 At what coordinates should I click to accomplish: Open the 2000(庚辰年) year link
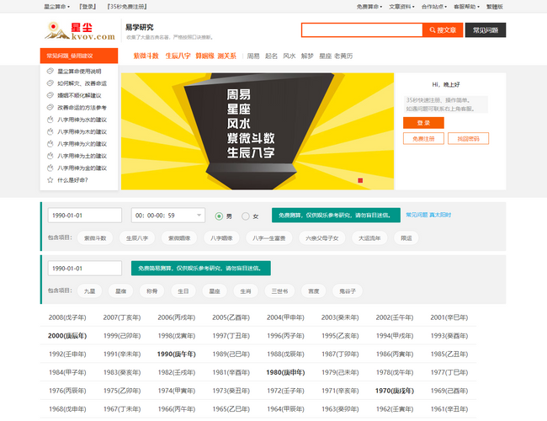click(x=67, y=335)
